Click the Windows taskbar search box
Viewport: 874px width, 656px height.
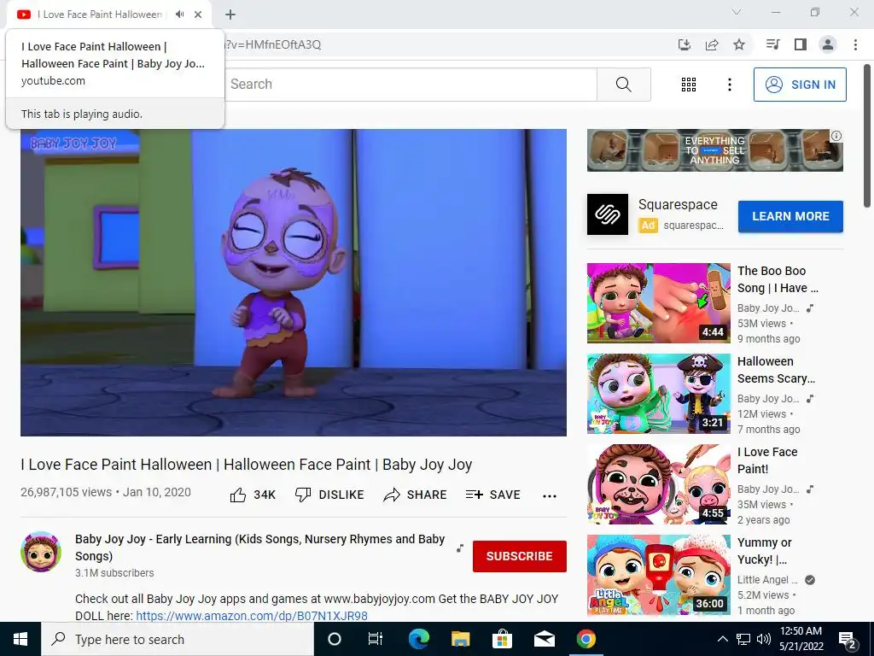[x=178, y=639]
